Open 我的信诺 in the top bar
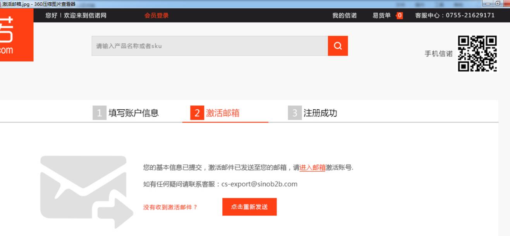This screenshot has width=510, height=236. [344, 16]
